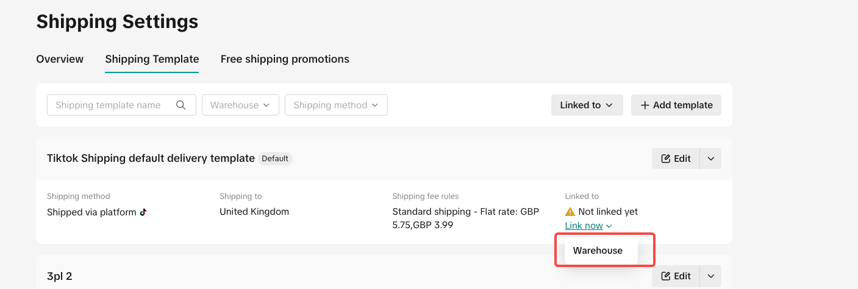
Task: Switch to the Overview tab
Action: pyautogui.click(x=60, y=59)
